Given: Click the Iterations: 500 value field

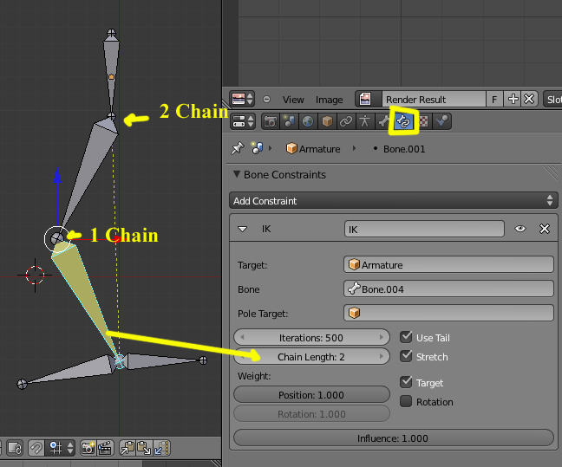Looking at the screenshot, I should (x=311, y=337).
